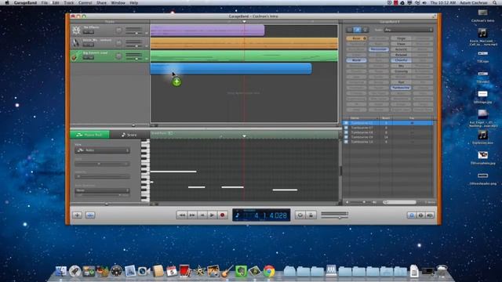Expand automation triangle on the green track
Image resolution: width=502 pixels, height=282 pixels.
click(147, 59)
